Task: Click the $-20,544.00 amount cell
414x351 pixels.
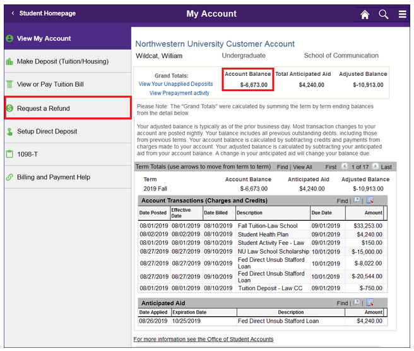Action: 367,276
